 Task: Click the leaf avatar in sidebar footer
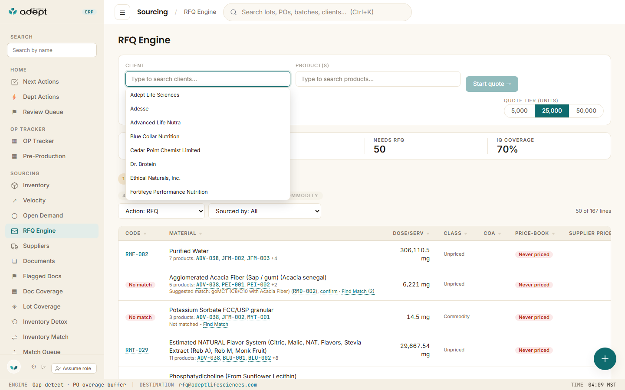tap(14, 367)
